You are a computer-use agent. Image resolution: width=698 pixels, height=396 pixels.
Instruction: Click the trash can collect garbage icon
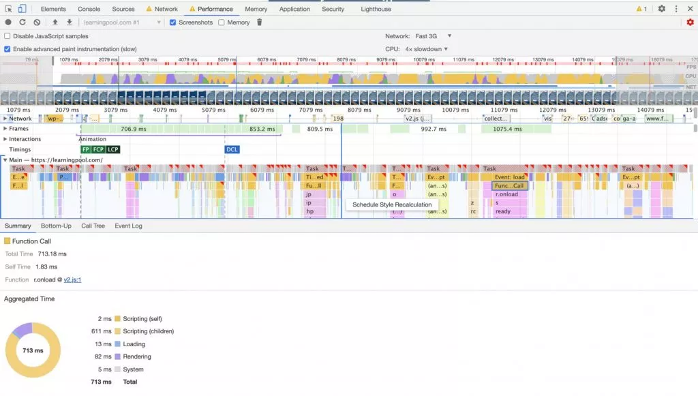259,22
